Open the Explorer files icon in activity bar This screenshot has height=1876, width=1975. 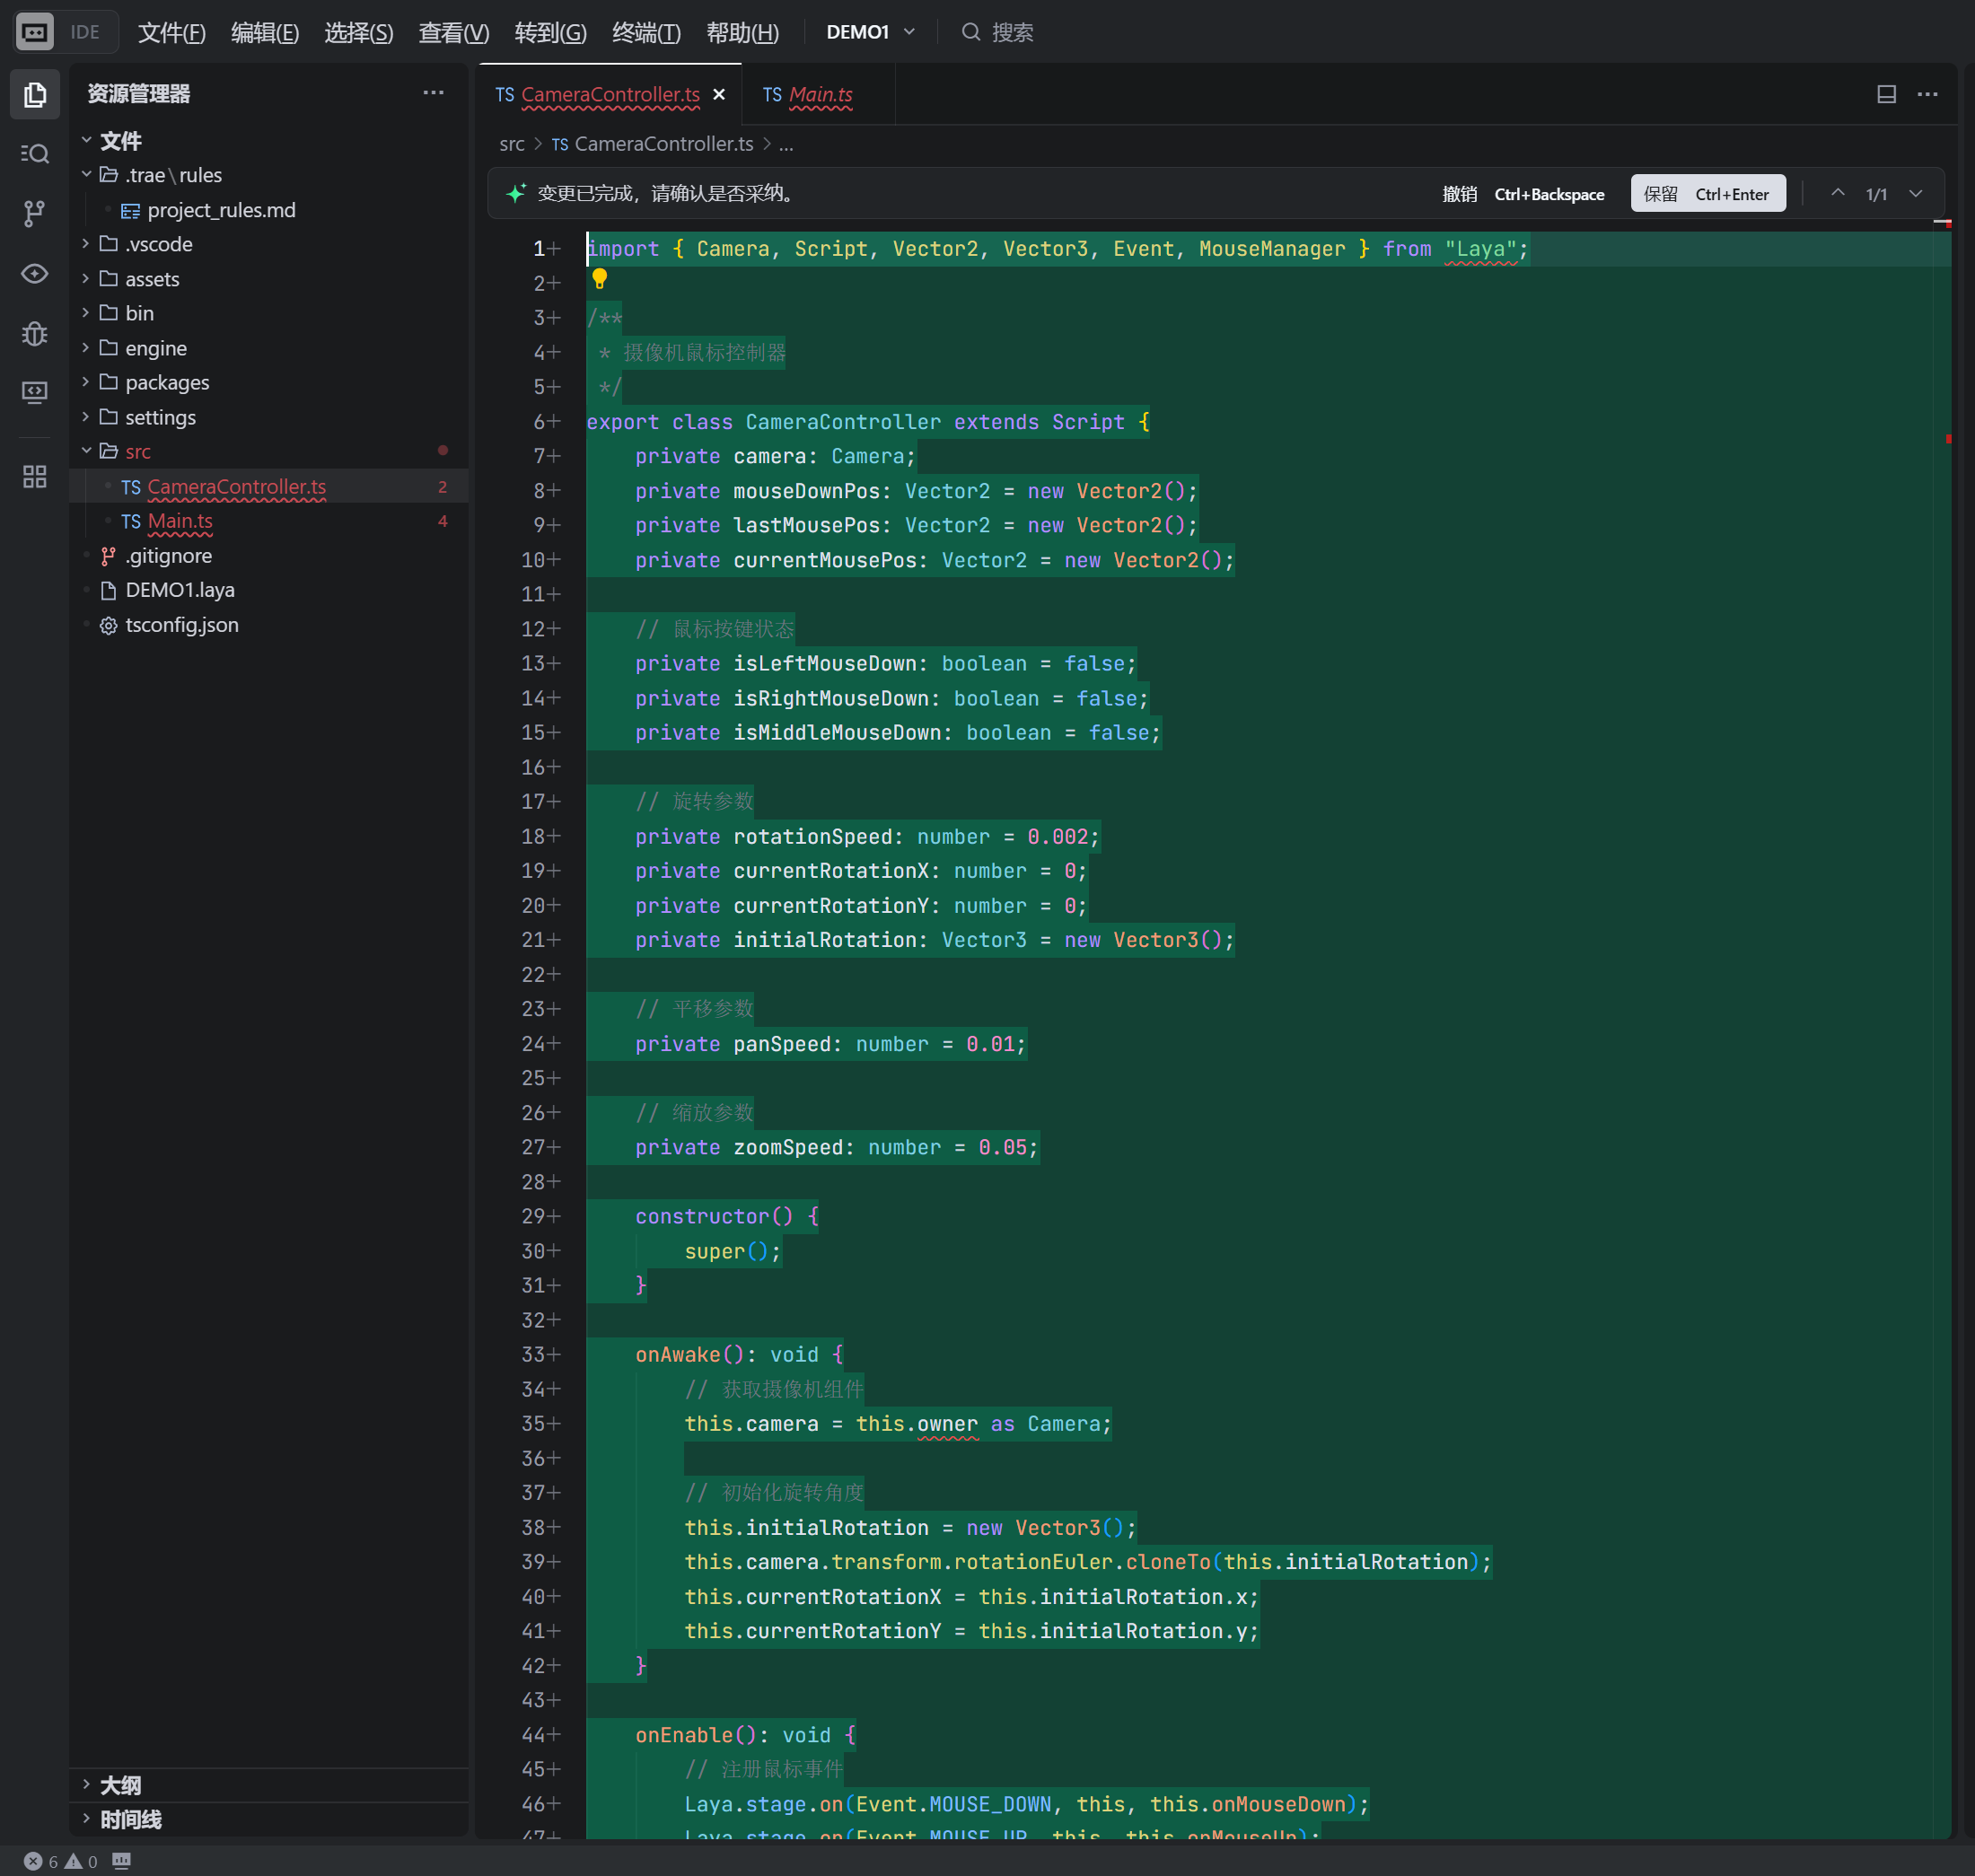click(x=35, y=94)
